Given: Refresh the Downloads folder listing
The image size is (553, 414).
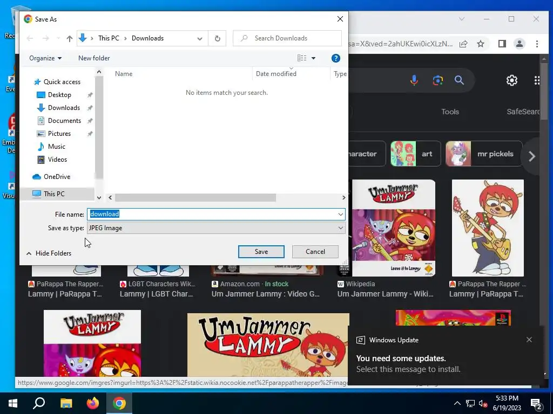Looking at the screenshot, I should [x=218, y=38].
